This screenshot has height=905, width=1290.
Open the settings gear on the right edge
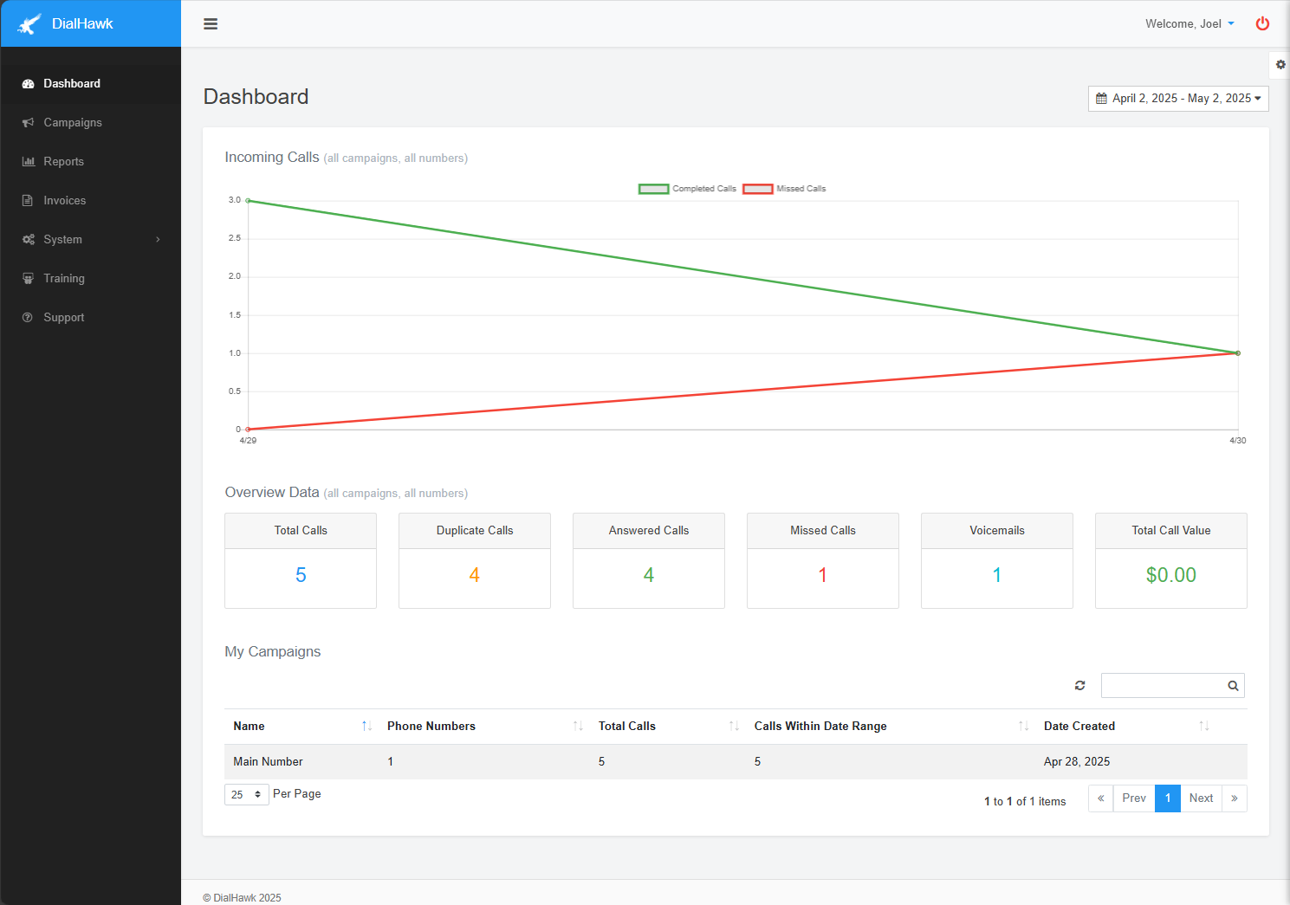pyautogui.click(x=1280, y=65)
